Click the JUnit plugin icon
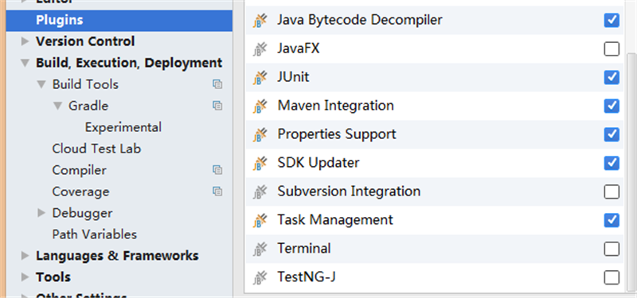Screen dimensions: 637x298 (x=260, y=77)
